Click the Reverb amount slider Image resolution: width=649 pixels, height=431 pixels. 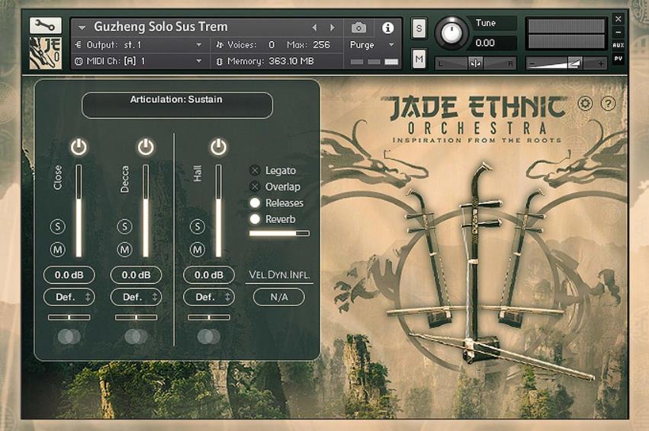point(279,234)
